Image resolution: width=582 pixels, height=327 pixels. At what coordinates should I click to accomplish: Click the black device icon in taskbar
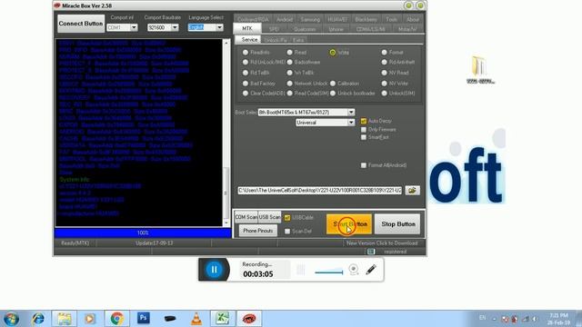point(170,319)
